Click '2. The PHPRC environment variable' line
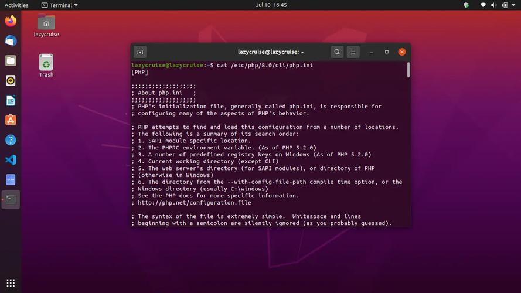 tap(224, 148)
